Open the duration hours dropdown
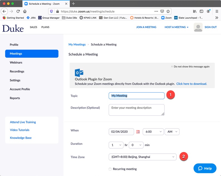 pos(116,145)
